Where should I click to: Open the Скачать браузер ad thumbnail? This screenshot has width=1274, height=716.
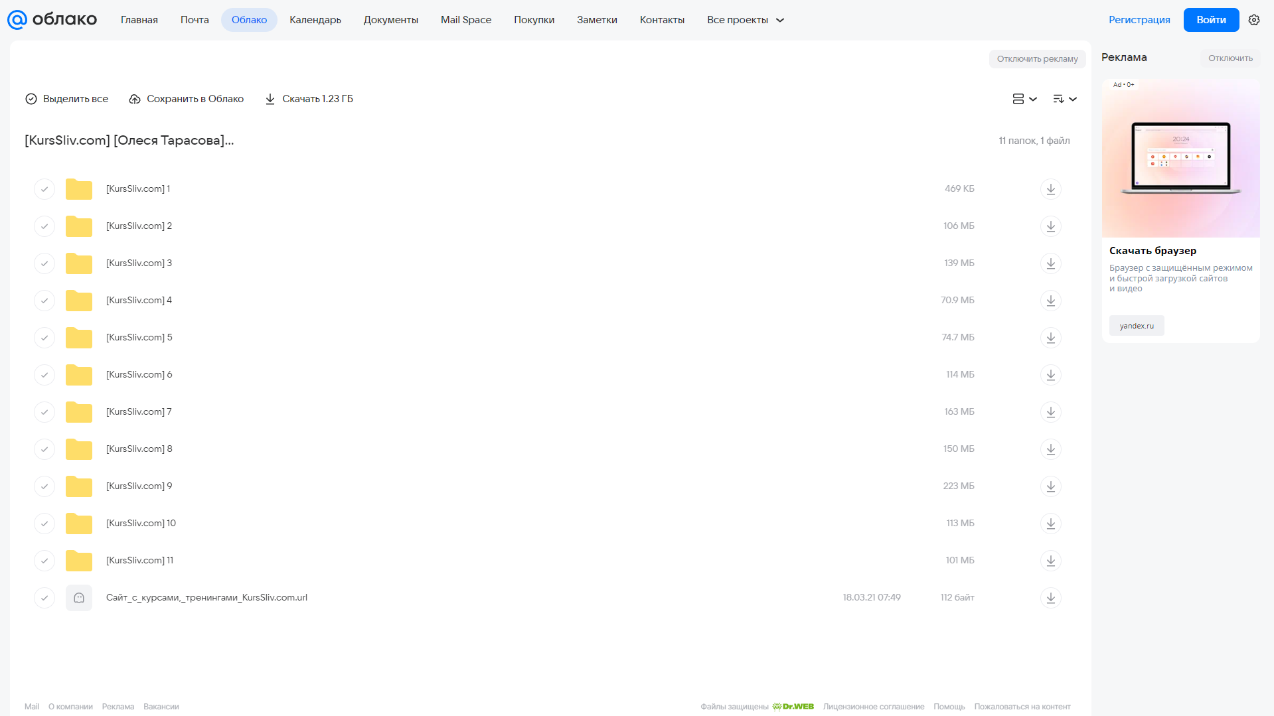[x=1180, y=158]
